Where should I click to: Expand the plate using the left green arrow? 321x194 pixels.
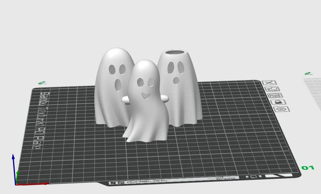click(41, 82)
